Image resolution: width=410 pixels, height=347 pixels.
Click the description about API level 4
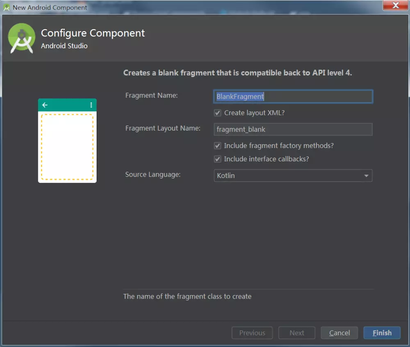237,73
